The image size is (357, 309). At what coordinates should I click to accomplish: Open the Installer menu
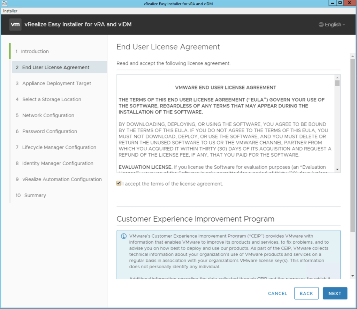[10, 11]
